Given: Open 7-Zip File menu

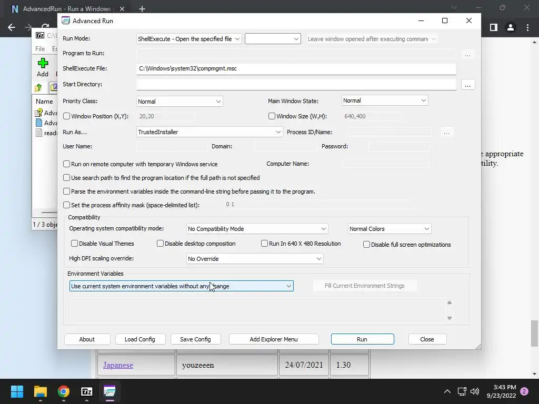Looking at the screenshot, I should (40, 49).
